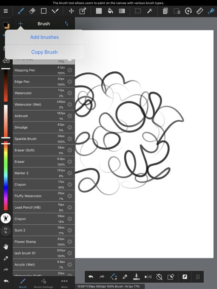
Task: Undo using bottom toolbar arrow
Action: pyautogui.click(x=91, y=277)
